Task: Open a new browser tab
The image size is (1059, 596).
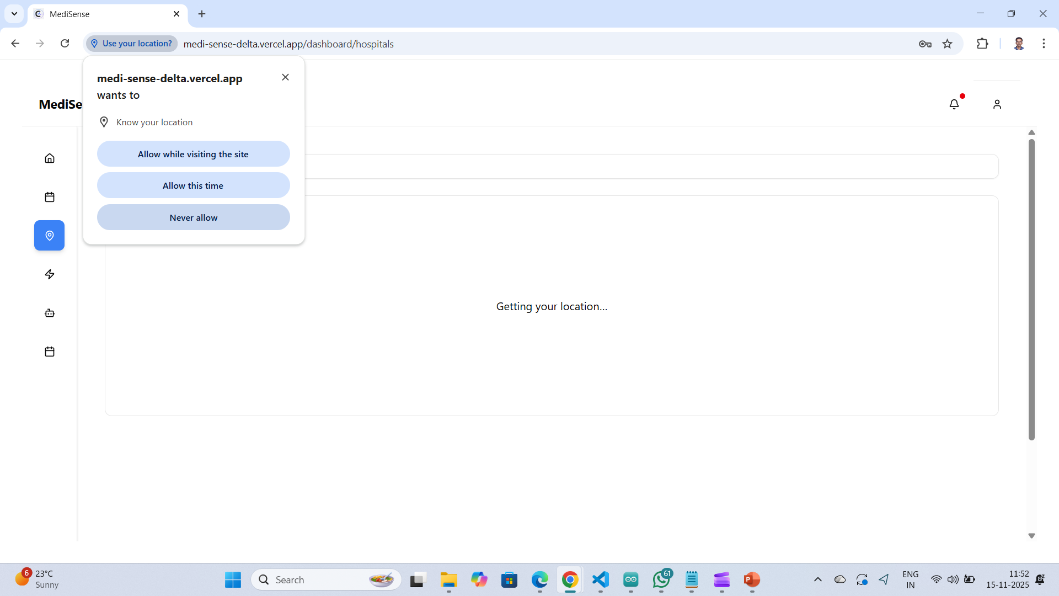Action: point(202,14)
